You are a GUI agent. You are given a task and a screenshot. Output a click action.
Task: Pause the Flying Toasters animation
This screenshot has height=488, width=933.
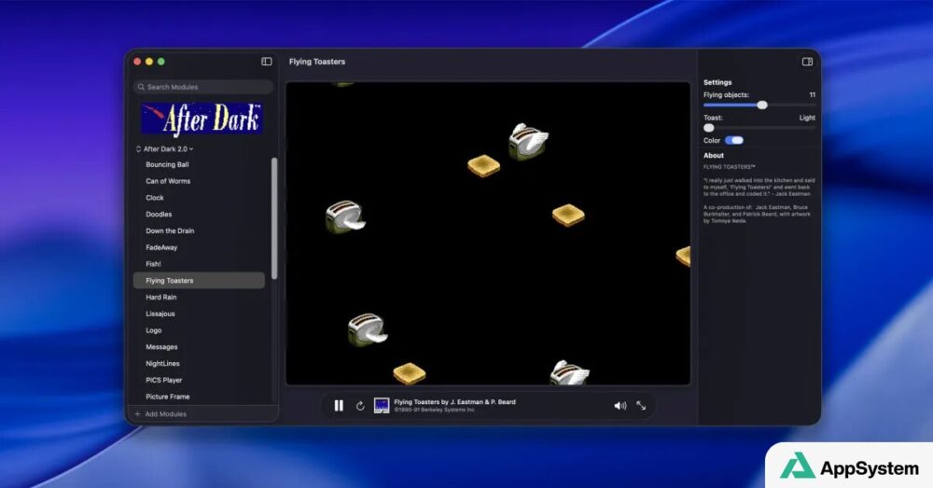pos(339,405)
